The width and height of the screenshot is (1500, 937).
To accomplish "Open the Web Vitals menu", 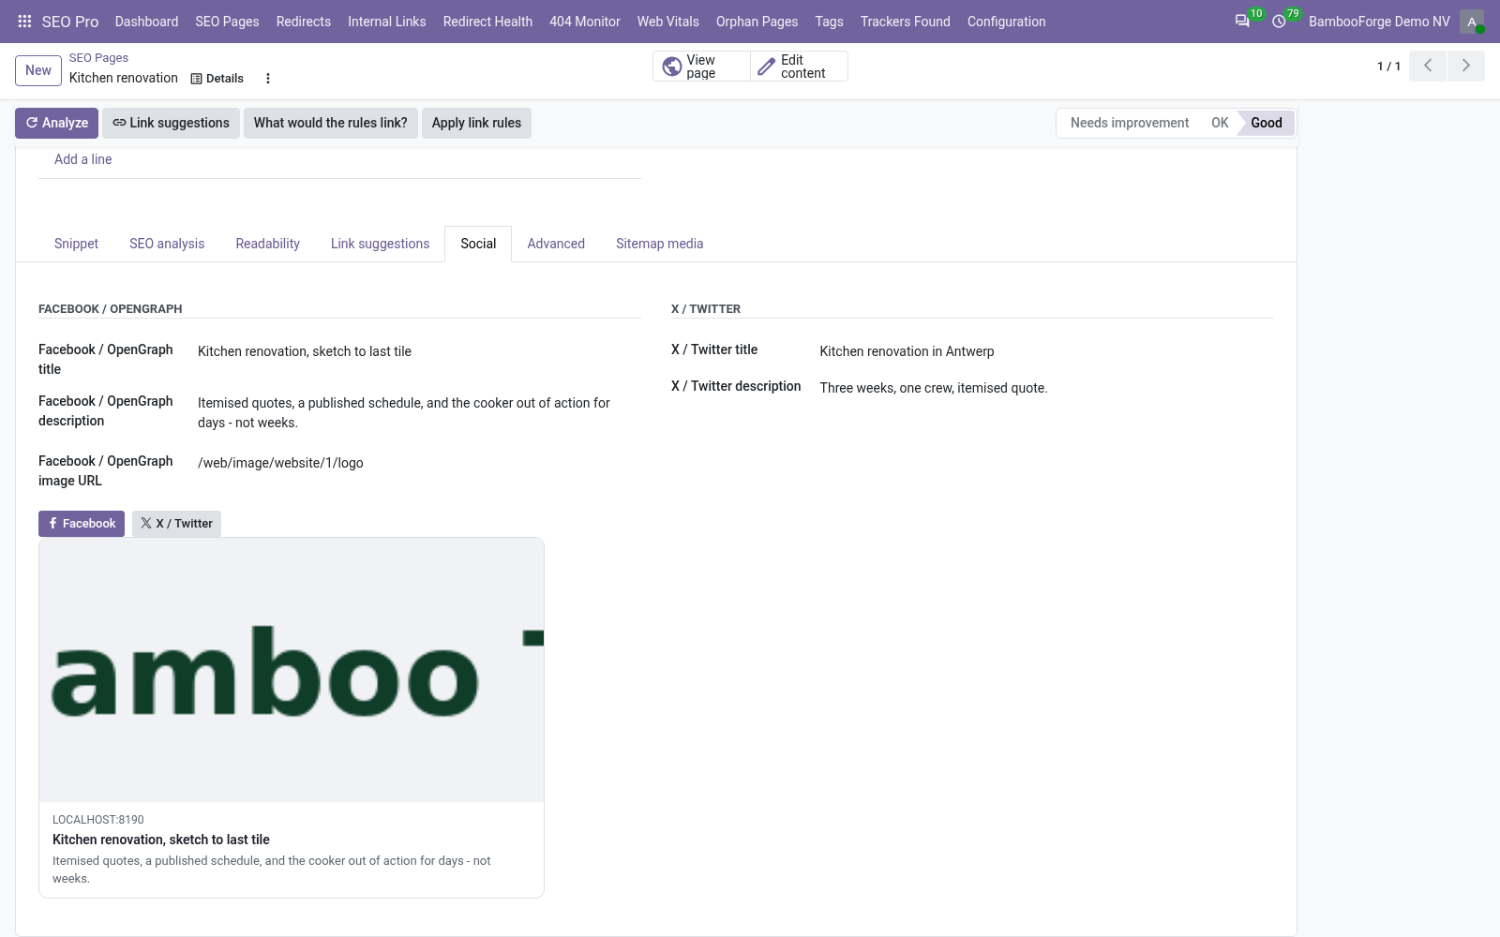I will pyautogui.click(x=668, y=22).
